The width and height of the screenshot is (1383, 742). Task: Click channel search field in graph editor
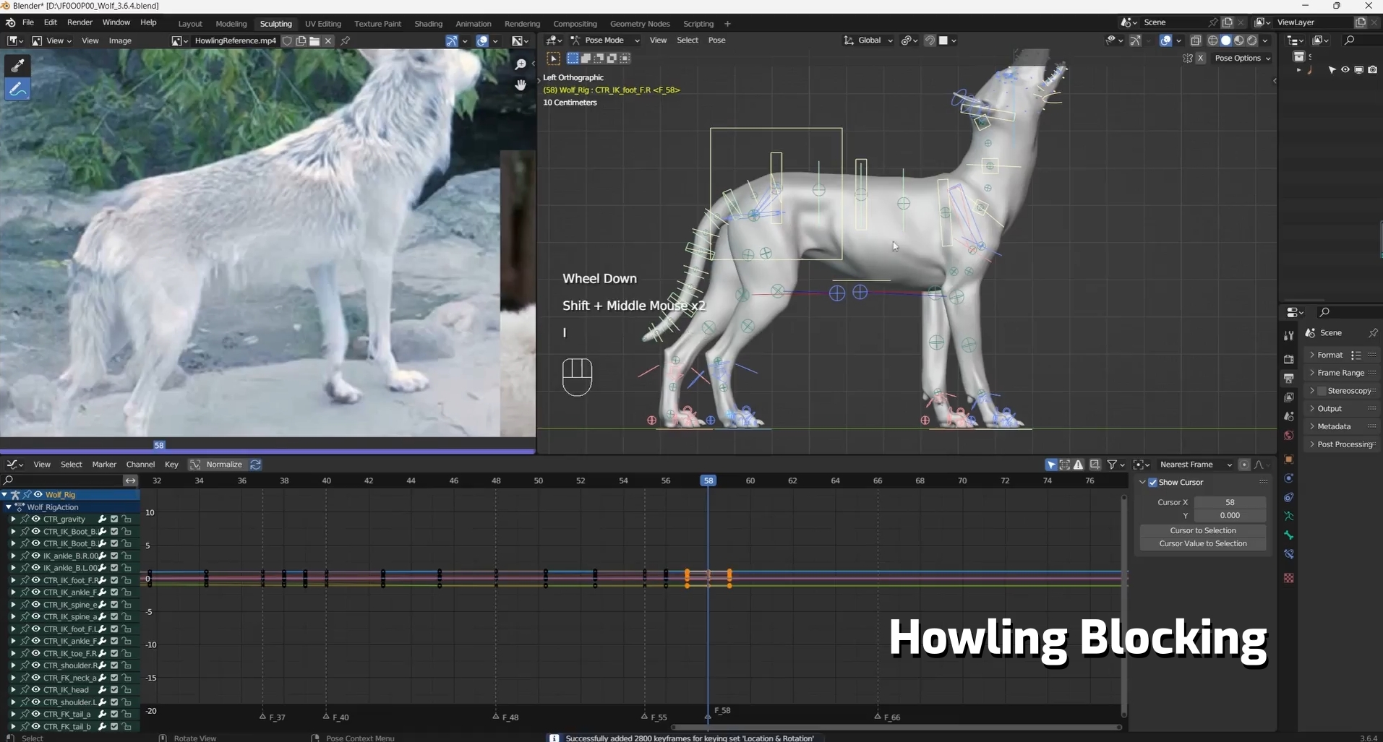(61, 480)
